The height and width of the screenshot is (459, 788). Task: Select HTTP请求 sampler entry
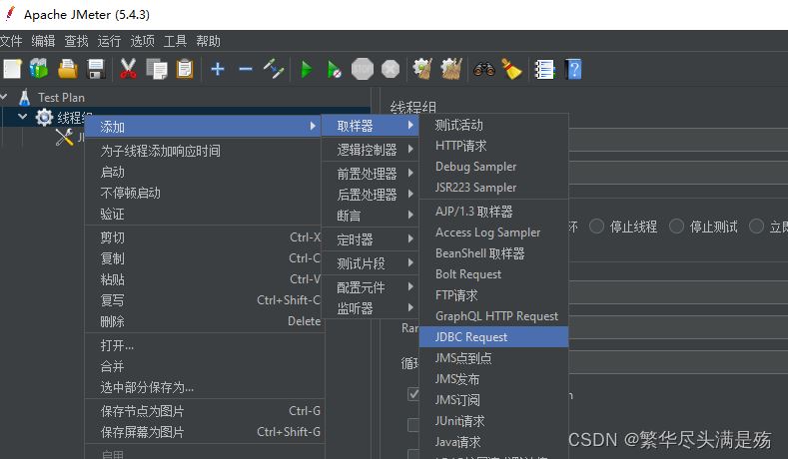tap(462, 146)
